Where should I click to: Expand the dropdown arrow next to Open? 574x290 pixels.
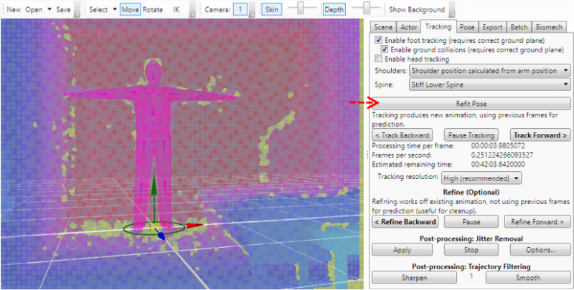50,9
